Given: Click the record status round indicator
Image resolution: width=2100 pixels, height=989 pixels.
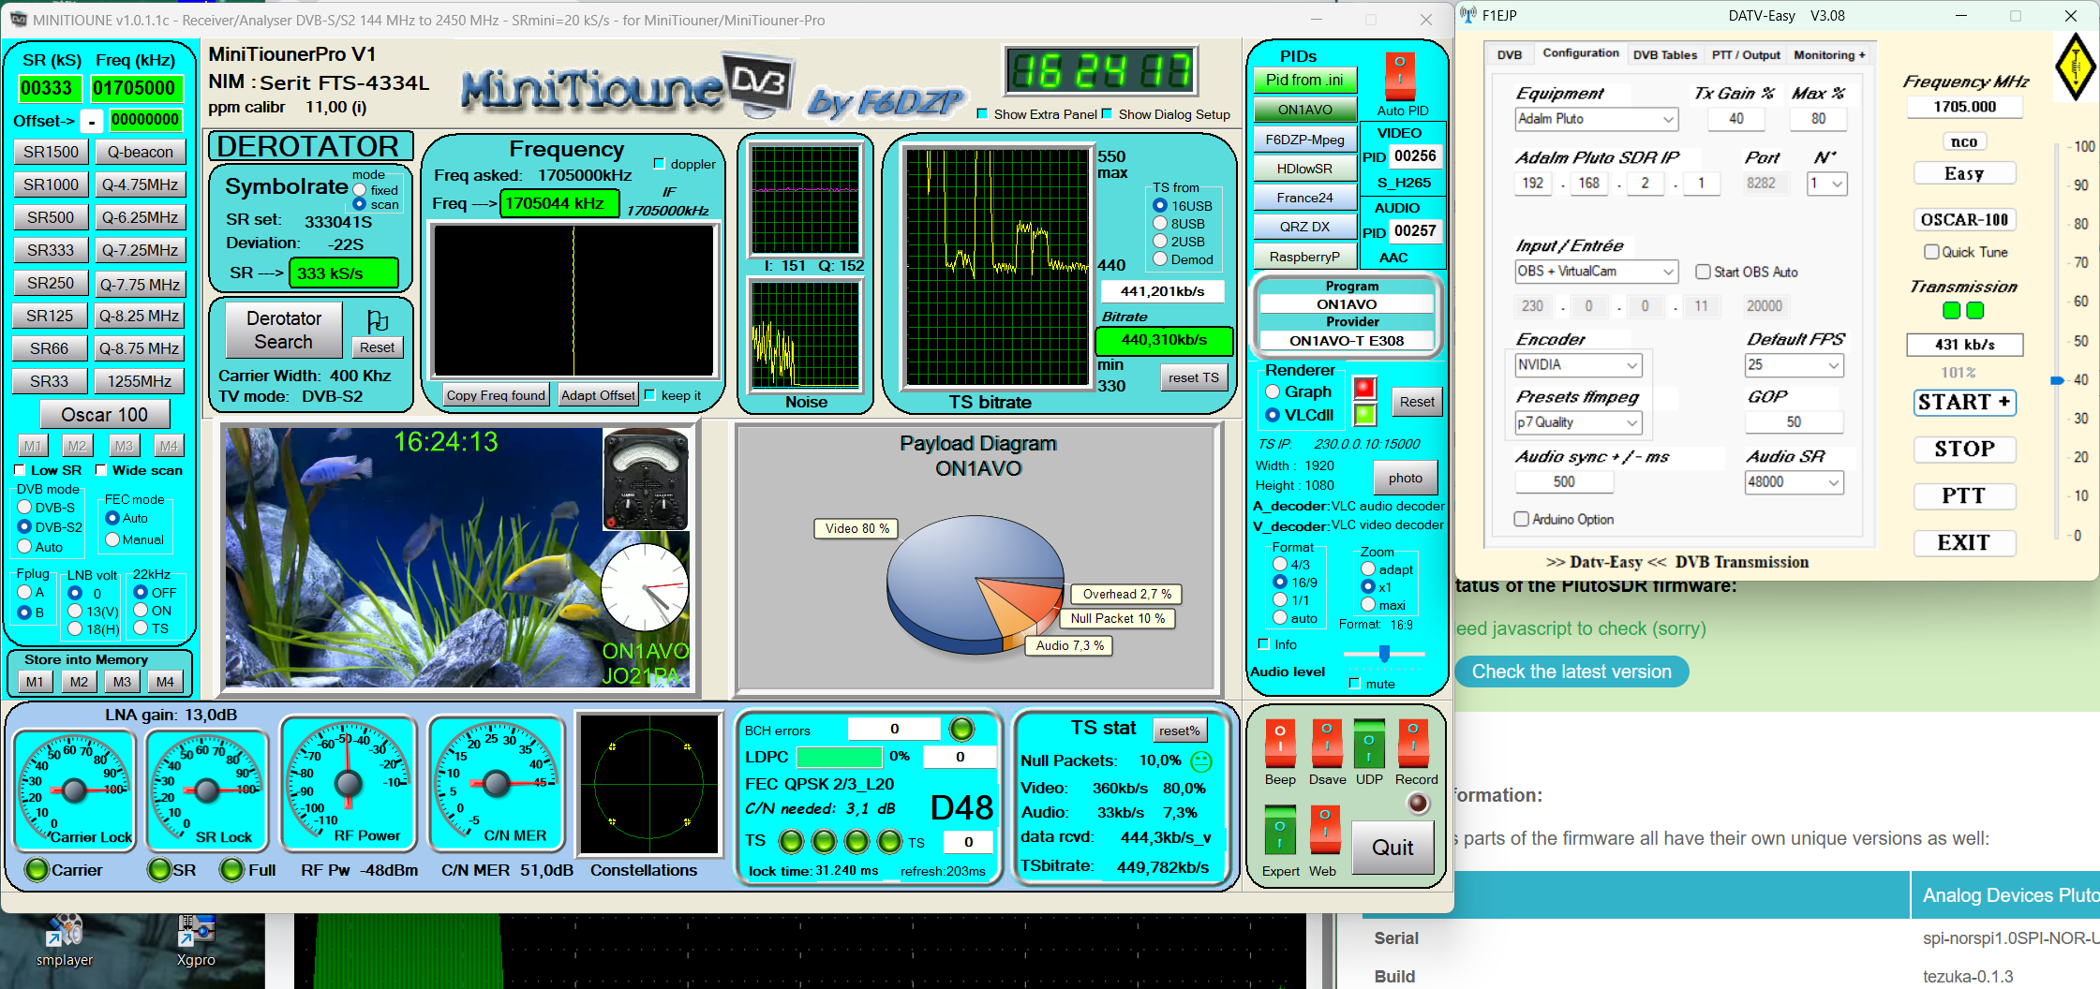Looking at the screenshot, I should (x=1418, y=803).
